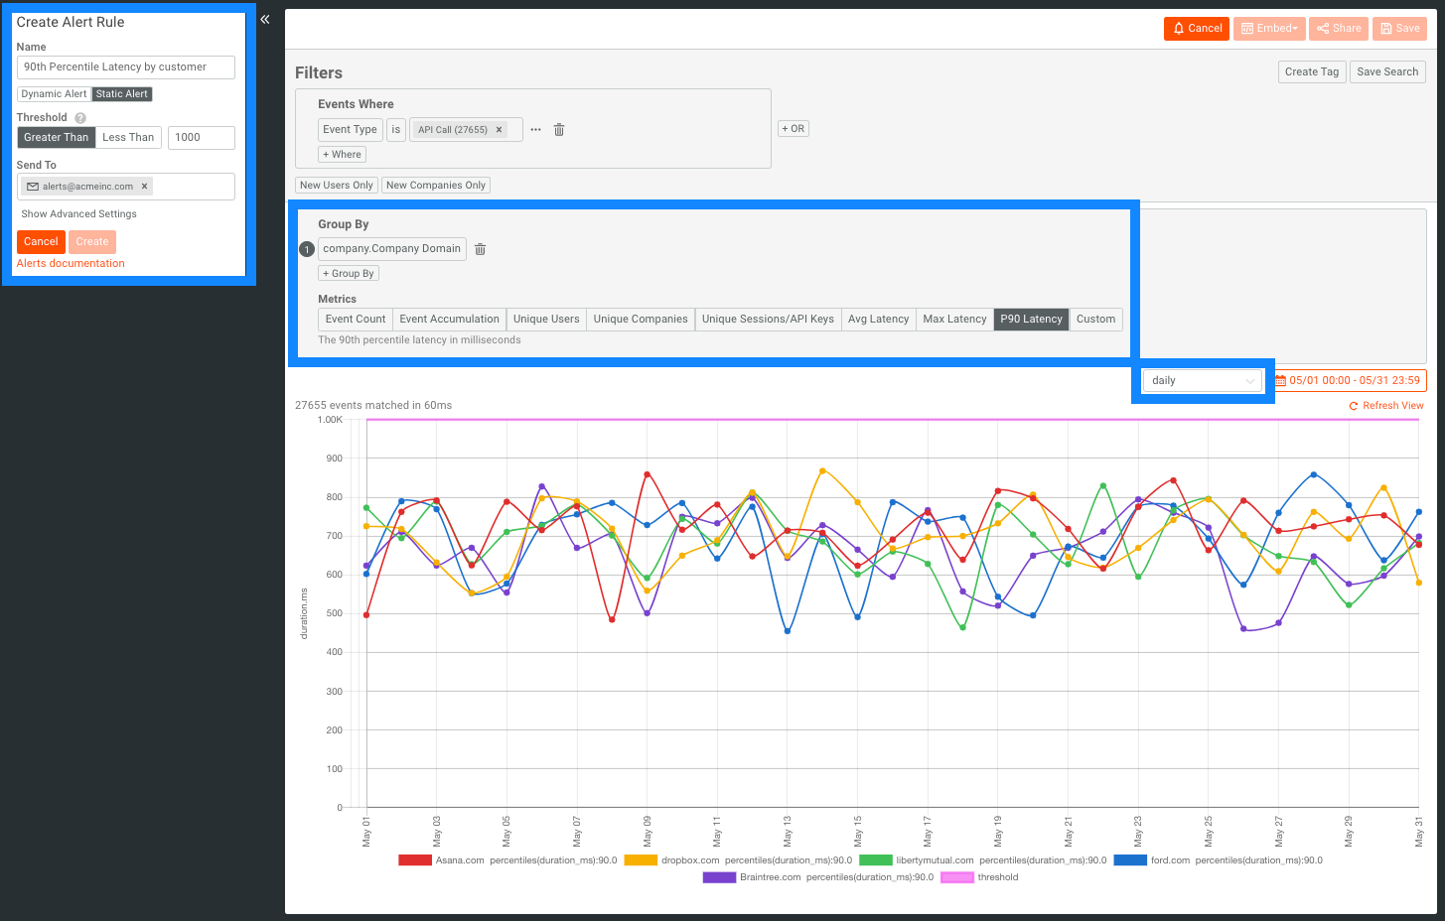Switch to Dynamic Alert mode
Image resolution: width=1445 pixels, height=921 pixels.
pyautogui.click(x=55, y=94)
